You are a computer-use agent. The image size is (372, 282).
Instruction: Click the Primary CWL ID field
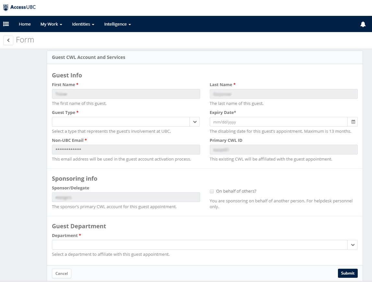pos(283,150)
